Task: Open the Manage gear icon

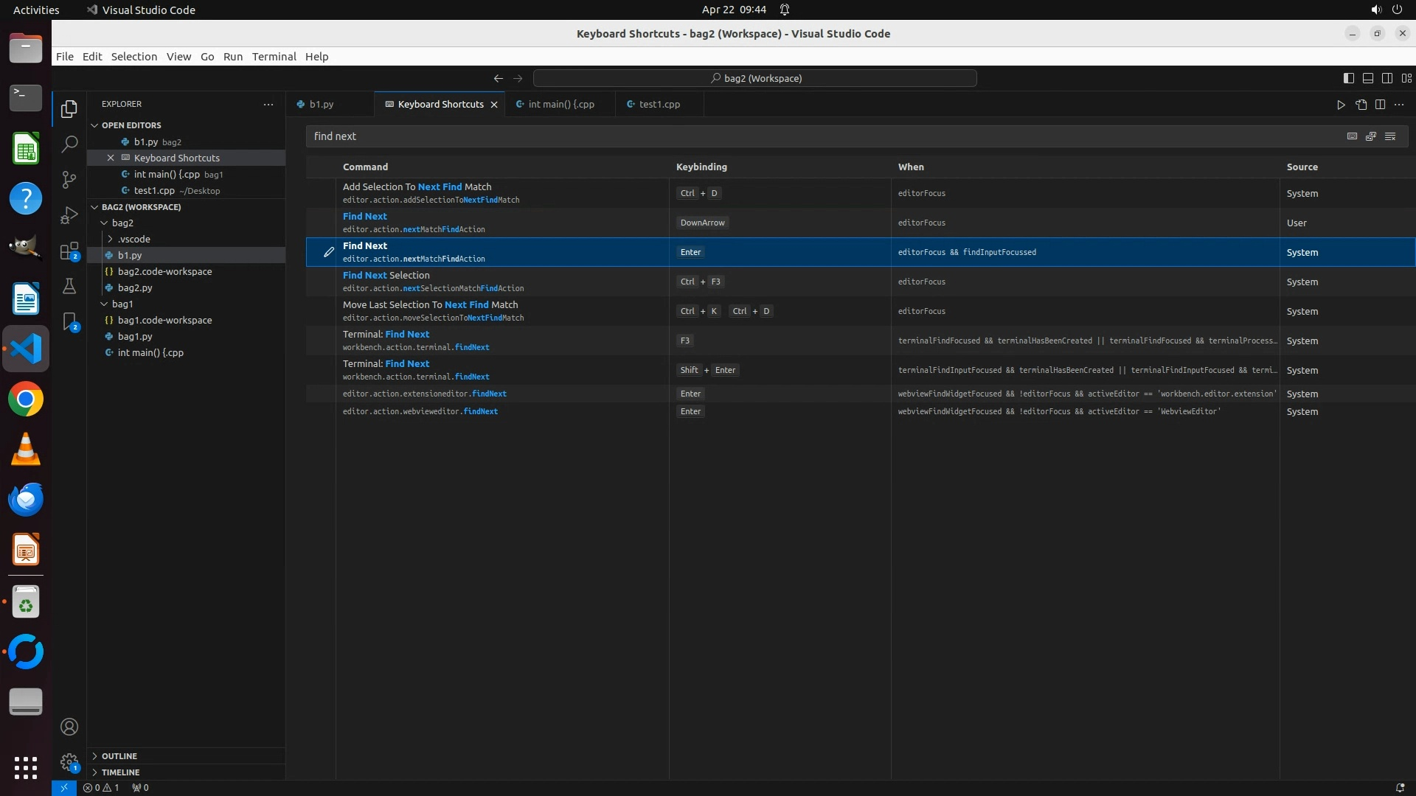Action: click(x=69, y=762)
